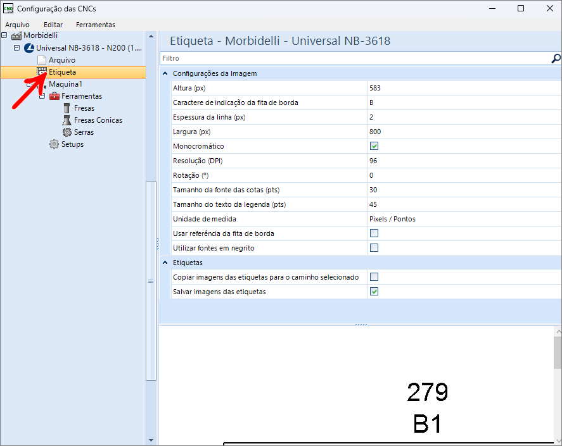Click the tree panel scroll up arrow
This screenshot has height=446, width=562.
click(151, 36)
